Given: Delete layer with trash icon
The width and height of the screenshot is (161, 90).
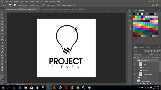Looking at the screenshot, I should coord(157,84).
